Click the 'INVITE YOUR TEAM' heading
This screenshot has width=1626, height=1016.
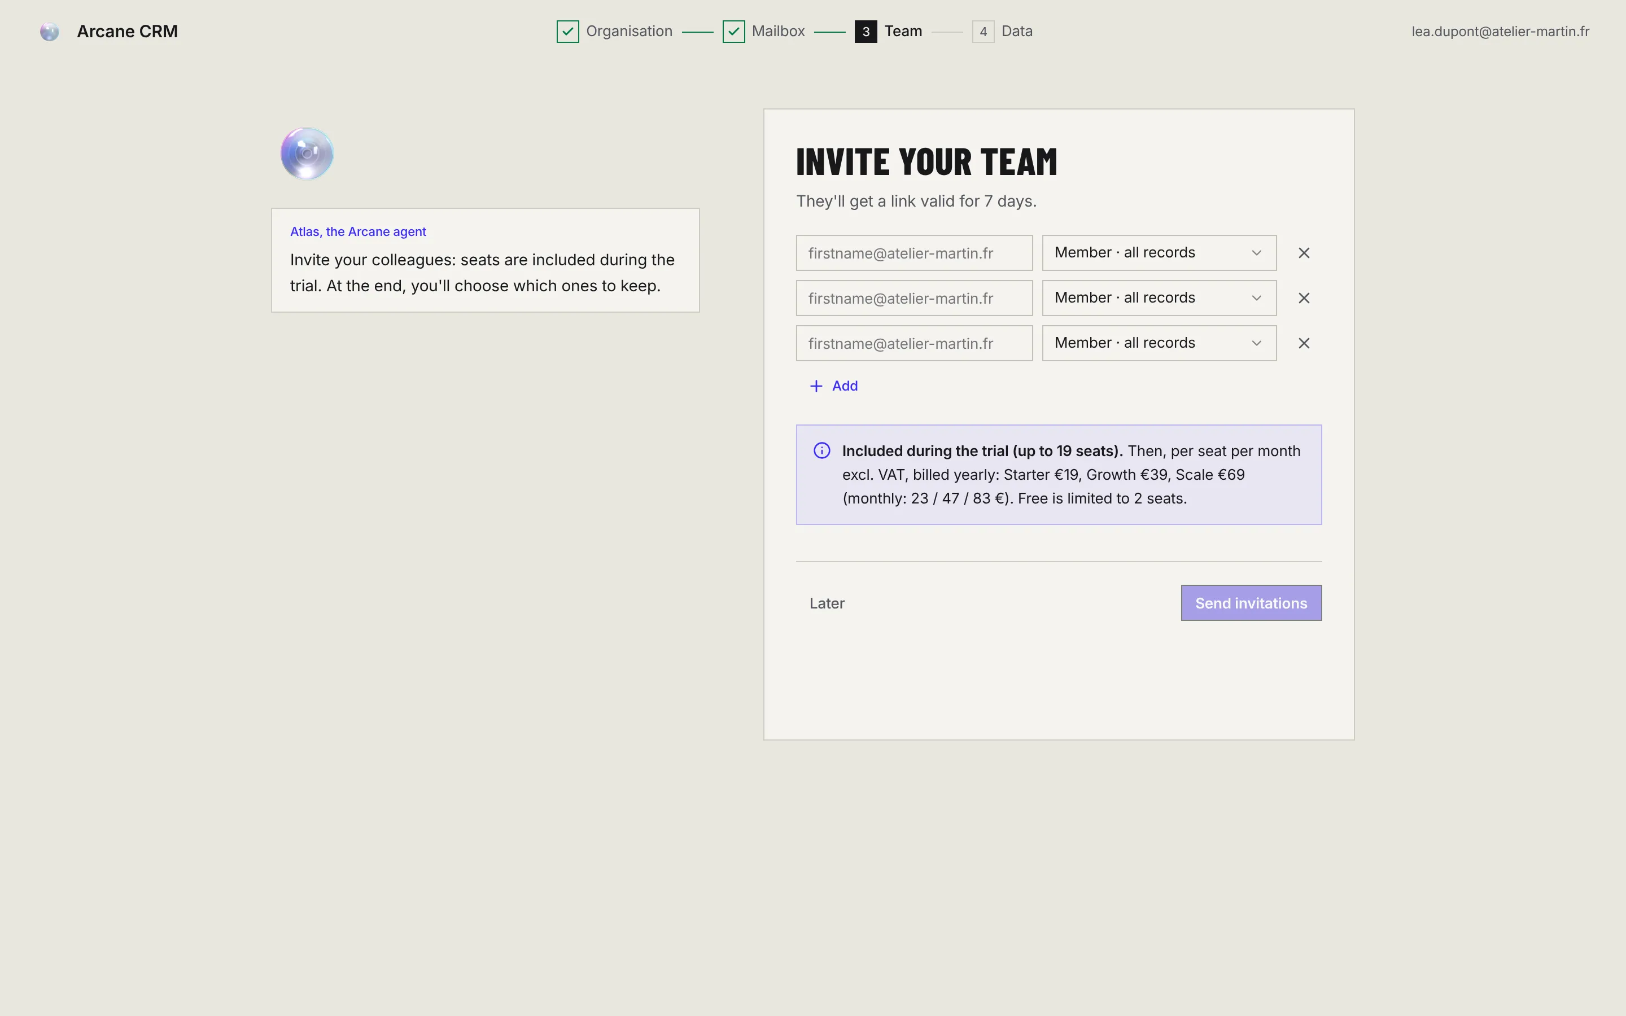click(x=926, y=161)
